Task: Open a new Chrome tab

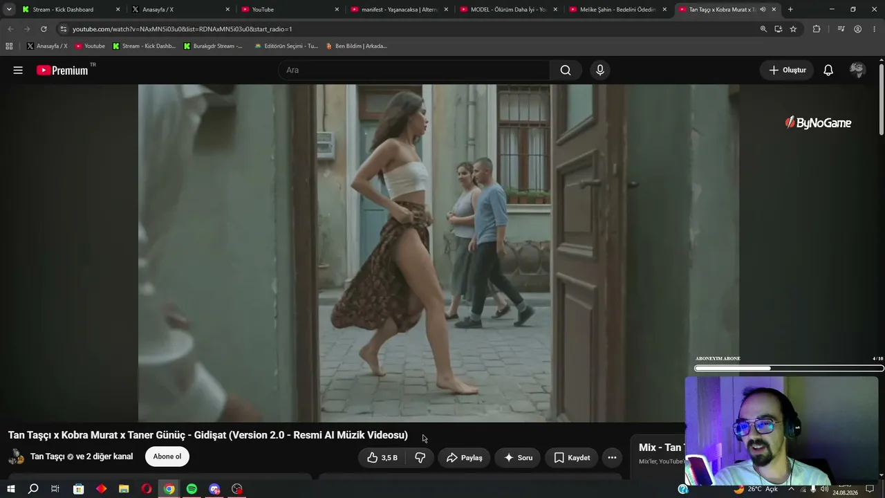Action: click(790, 10)
